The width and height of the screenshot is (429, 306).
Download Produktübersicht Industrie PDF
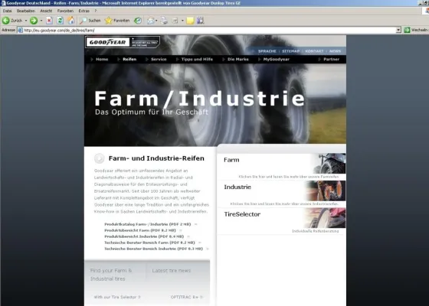(144, 236)
